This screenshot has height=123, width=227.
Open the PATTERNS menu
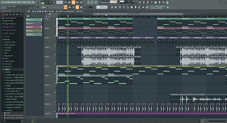coord(14,2)
